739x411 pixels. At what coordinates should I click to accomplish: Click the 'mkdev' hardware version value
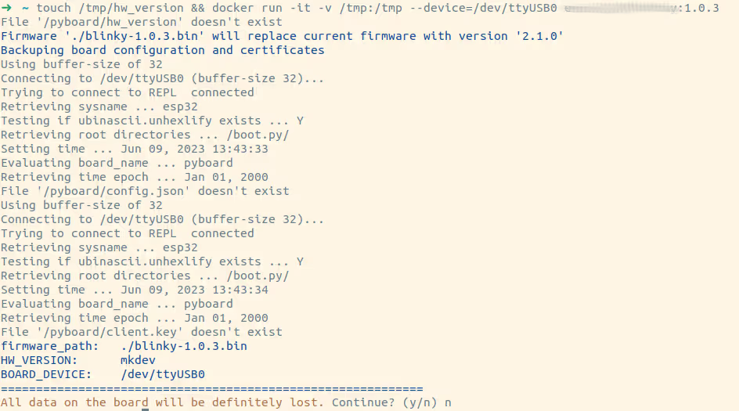click(138, 360)
